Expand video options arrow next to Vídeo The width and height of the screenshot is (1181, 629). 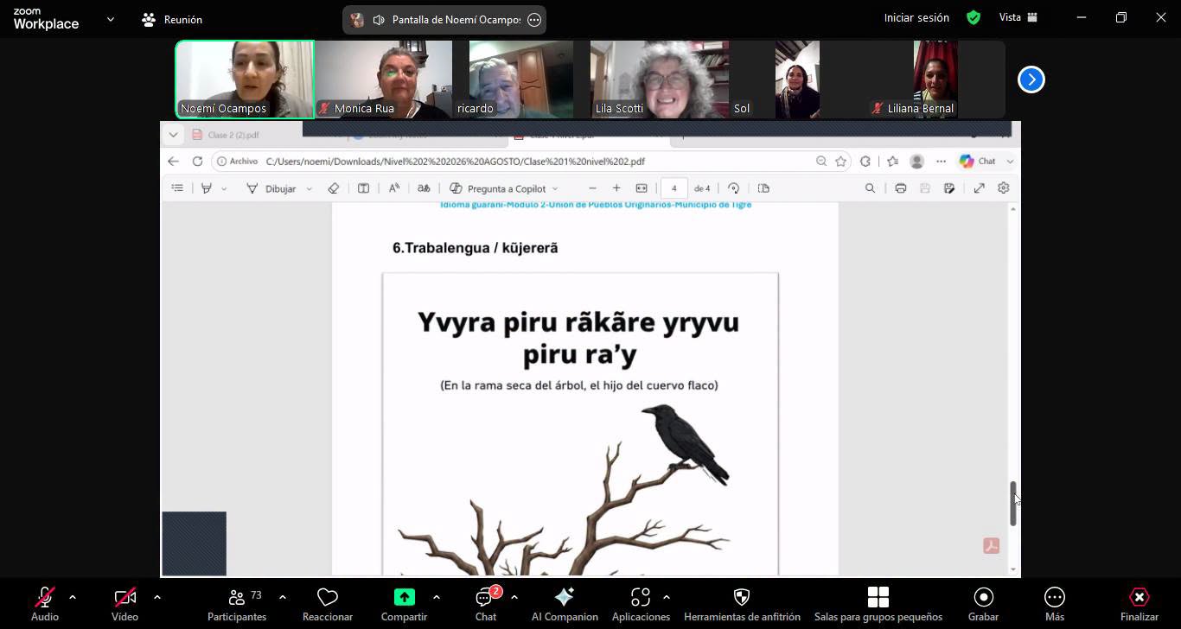[x=156, y=597]
